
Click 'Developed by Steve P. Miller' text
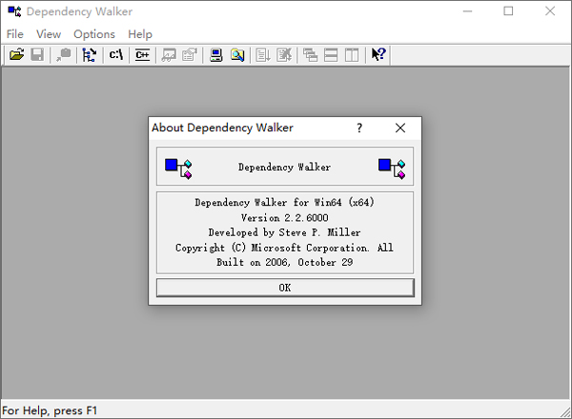coord(284,232)
